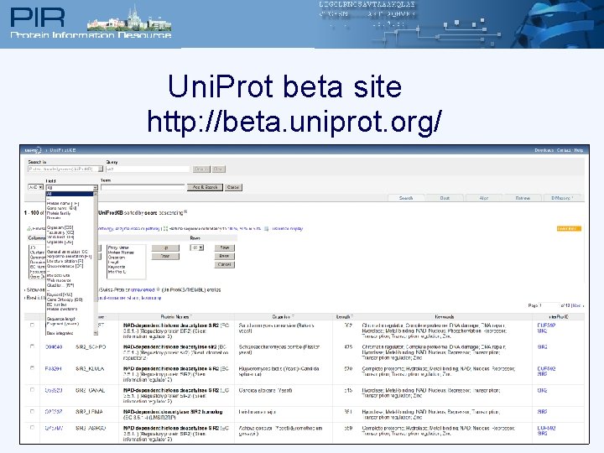Click the Clear button beside Query field
Viewport: 604px width, 453px height.
click(218, 169)
